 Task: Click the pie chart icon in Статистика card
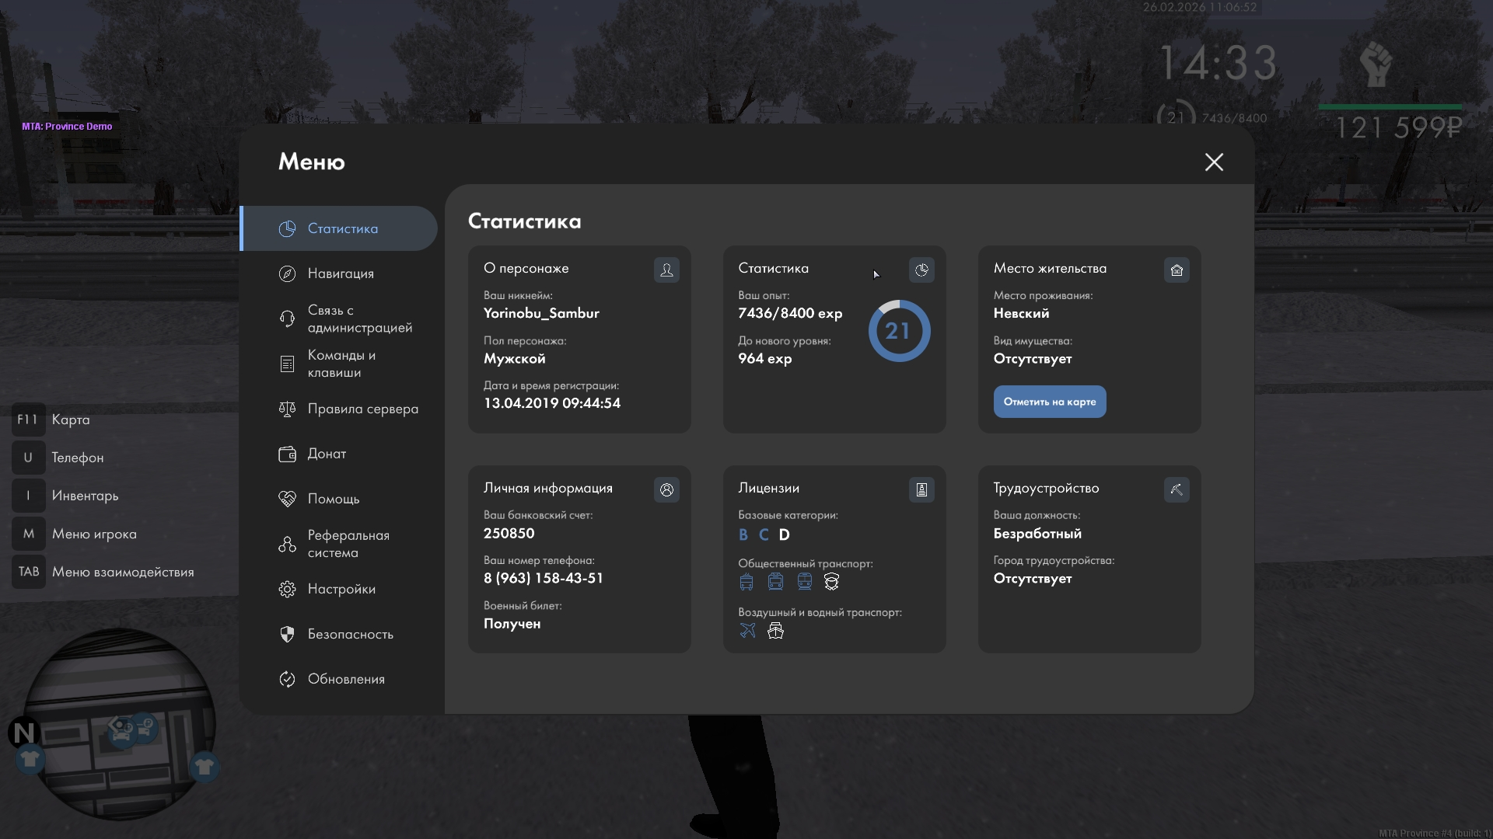tap(921, 270)
